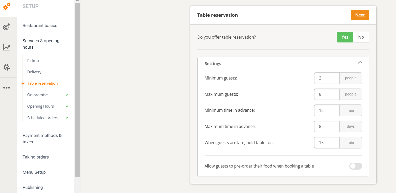Navigate to Delivery settings

(x=34, y=72)
